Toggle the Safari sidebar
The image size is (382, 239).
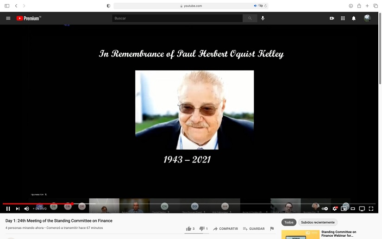[7, 6]
